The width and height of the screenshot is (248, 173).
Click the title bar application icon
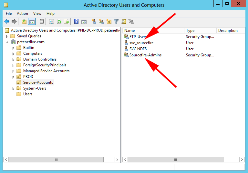click(x=6, y=5)
